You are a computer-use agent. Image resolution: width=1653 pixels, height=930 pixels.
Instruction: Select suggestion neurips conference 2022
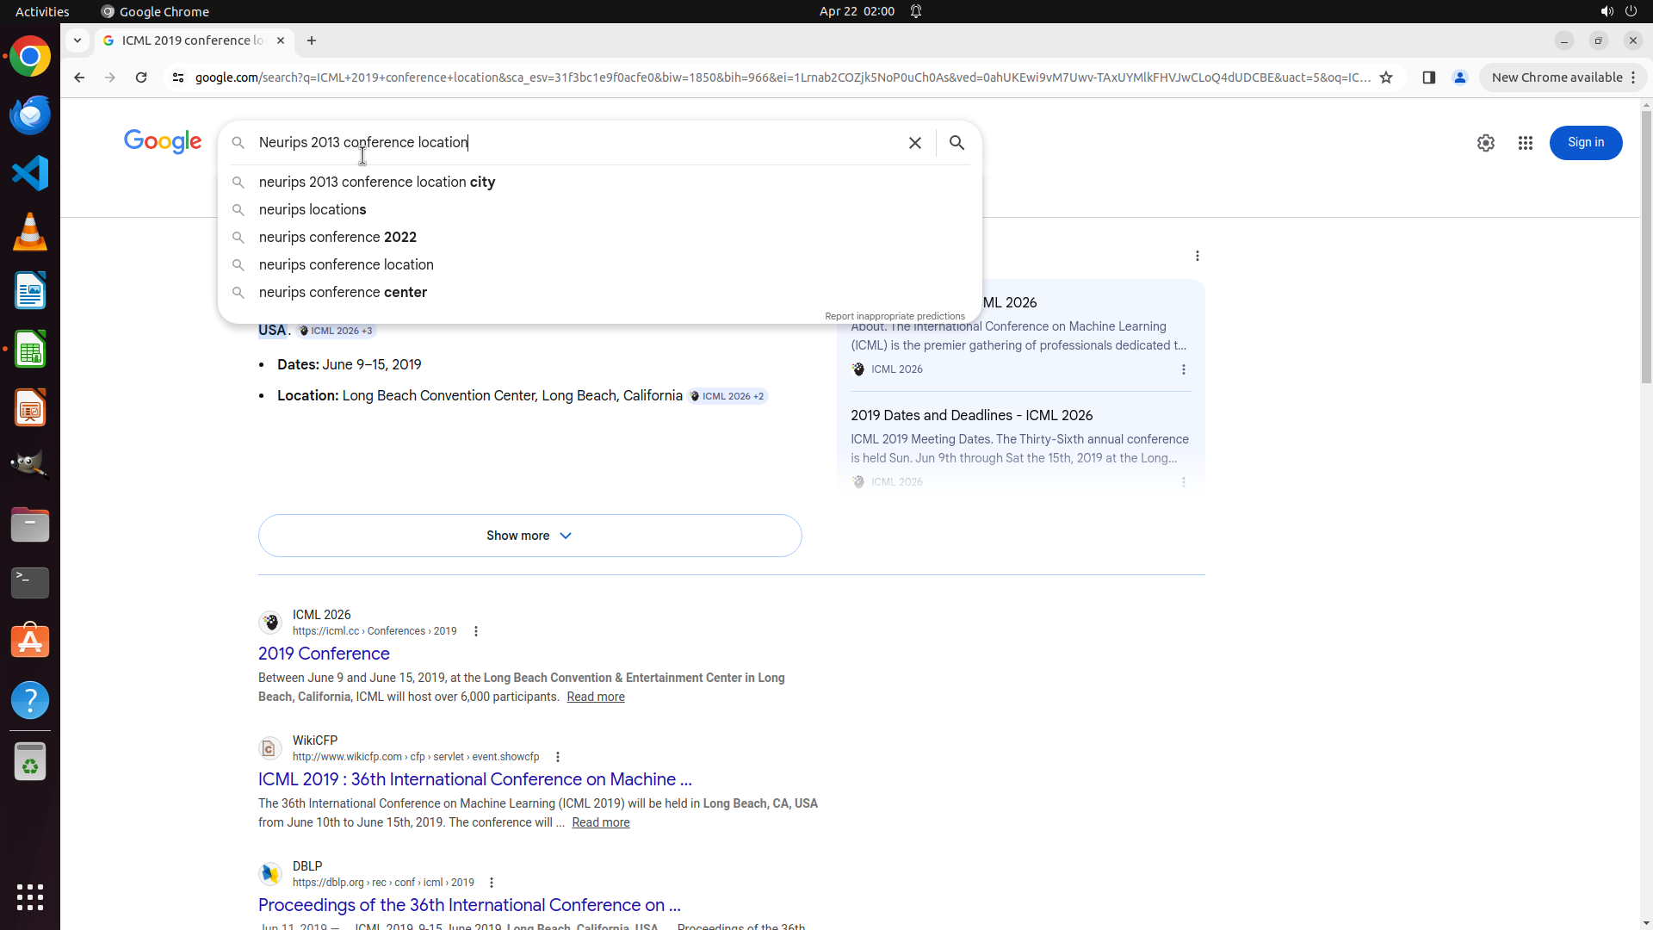pyautogui.click(x=337, y=237)
